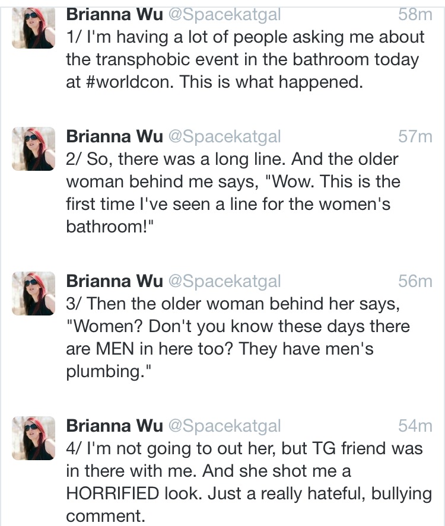This screenshot has width=445, height=526.
Task: Open Brianna Wu name on second tweet
Action: 115,136
